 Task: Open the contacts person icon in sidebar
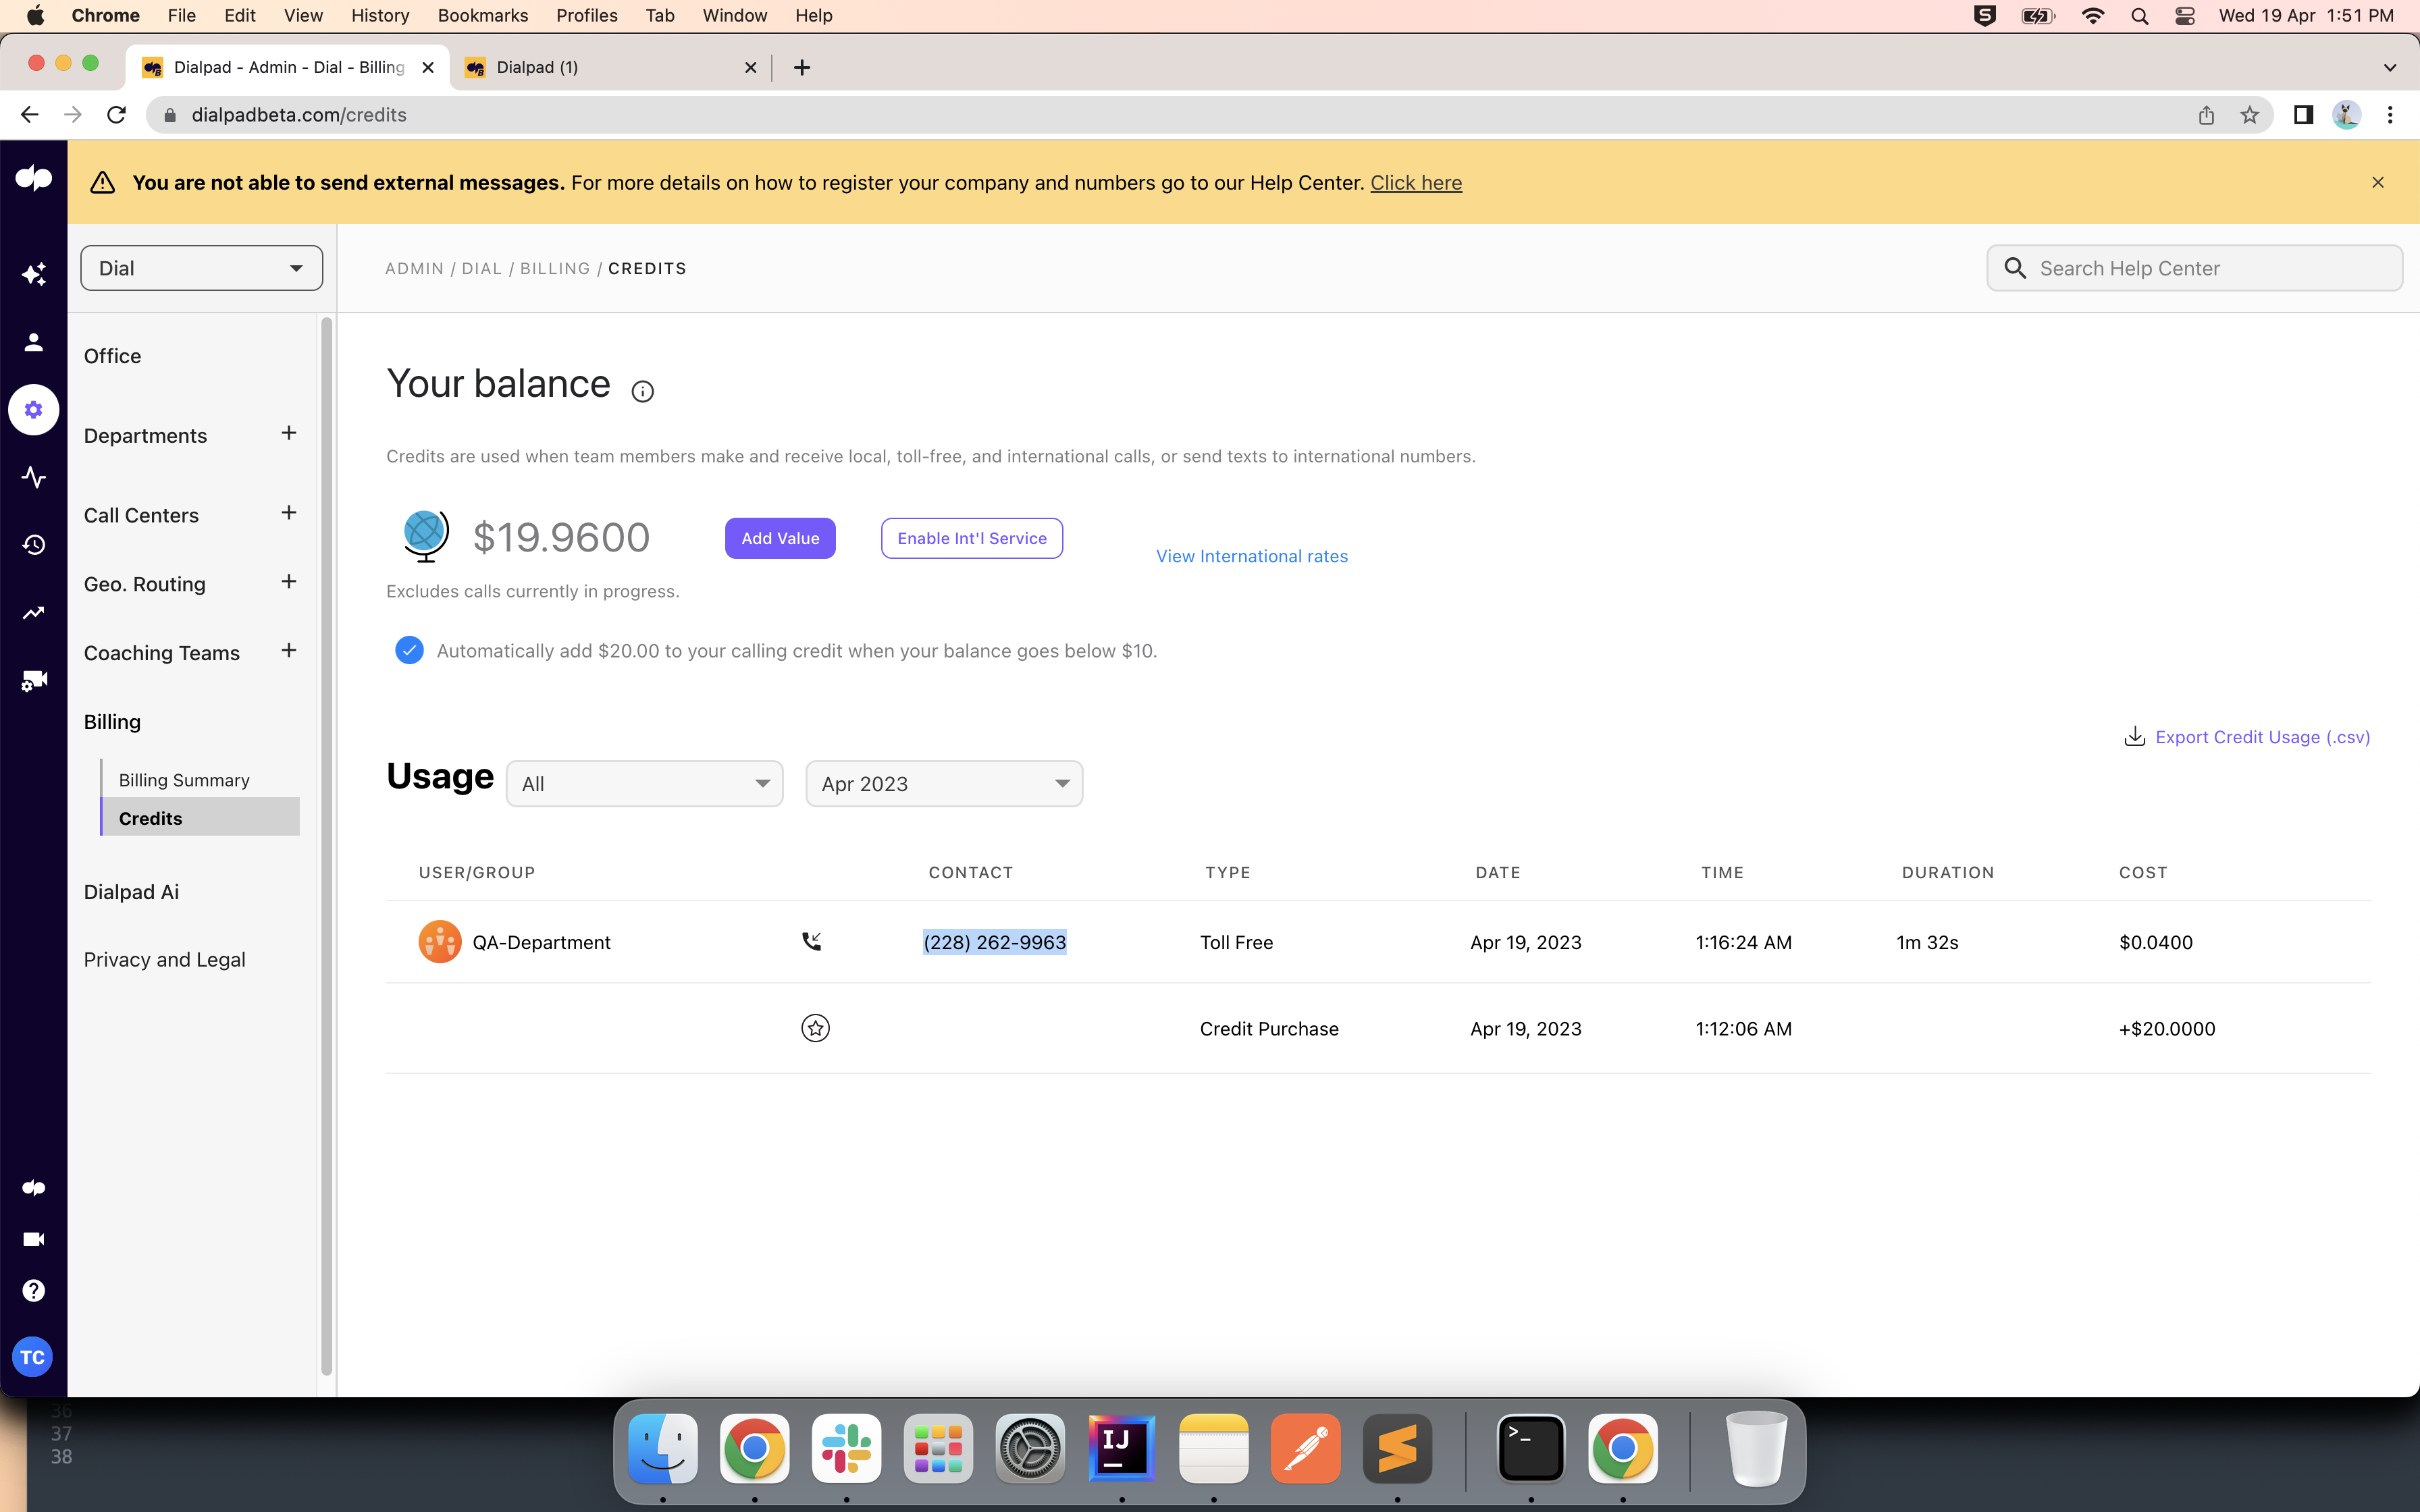tap(34, 342)
